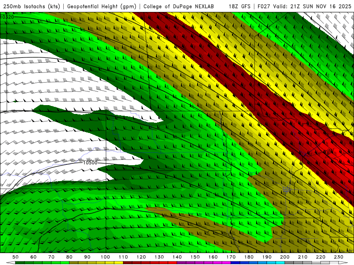Click the 10320 height contour label
The width and height of the screenshot is (354, 265).
7,17
